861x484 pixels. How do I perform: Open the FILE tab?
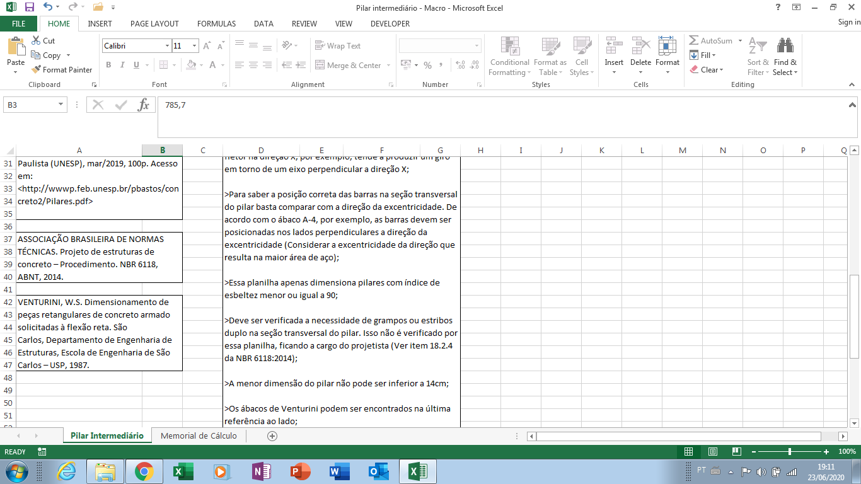[19, 24]
